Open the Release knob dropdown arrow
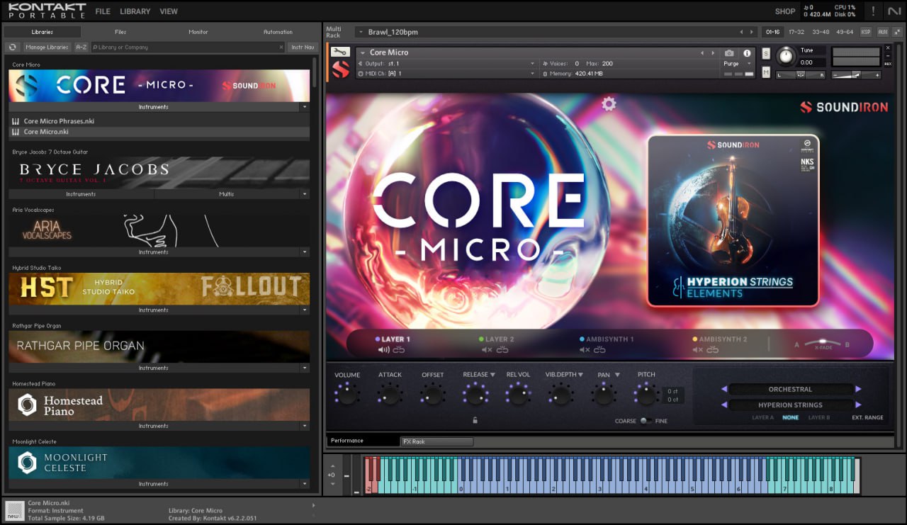 coord(492,375)
